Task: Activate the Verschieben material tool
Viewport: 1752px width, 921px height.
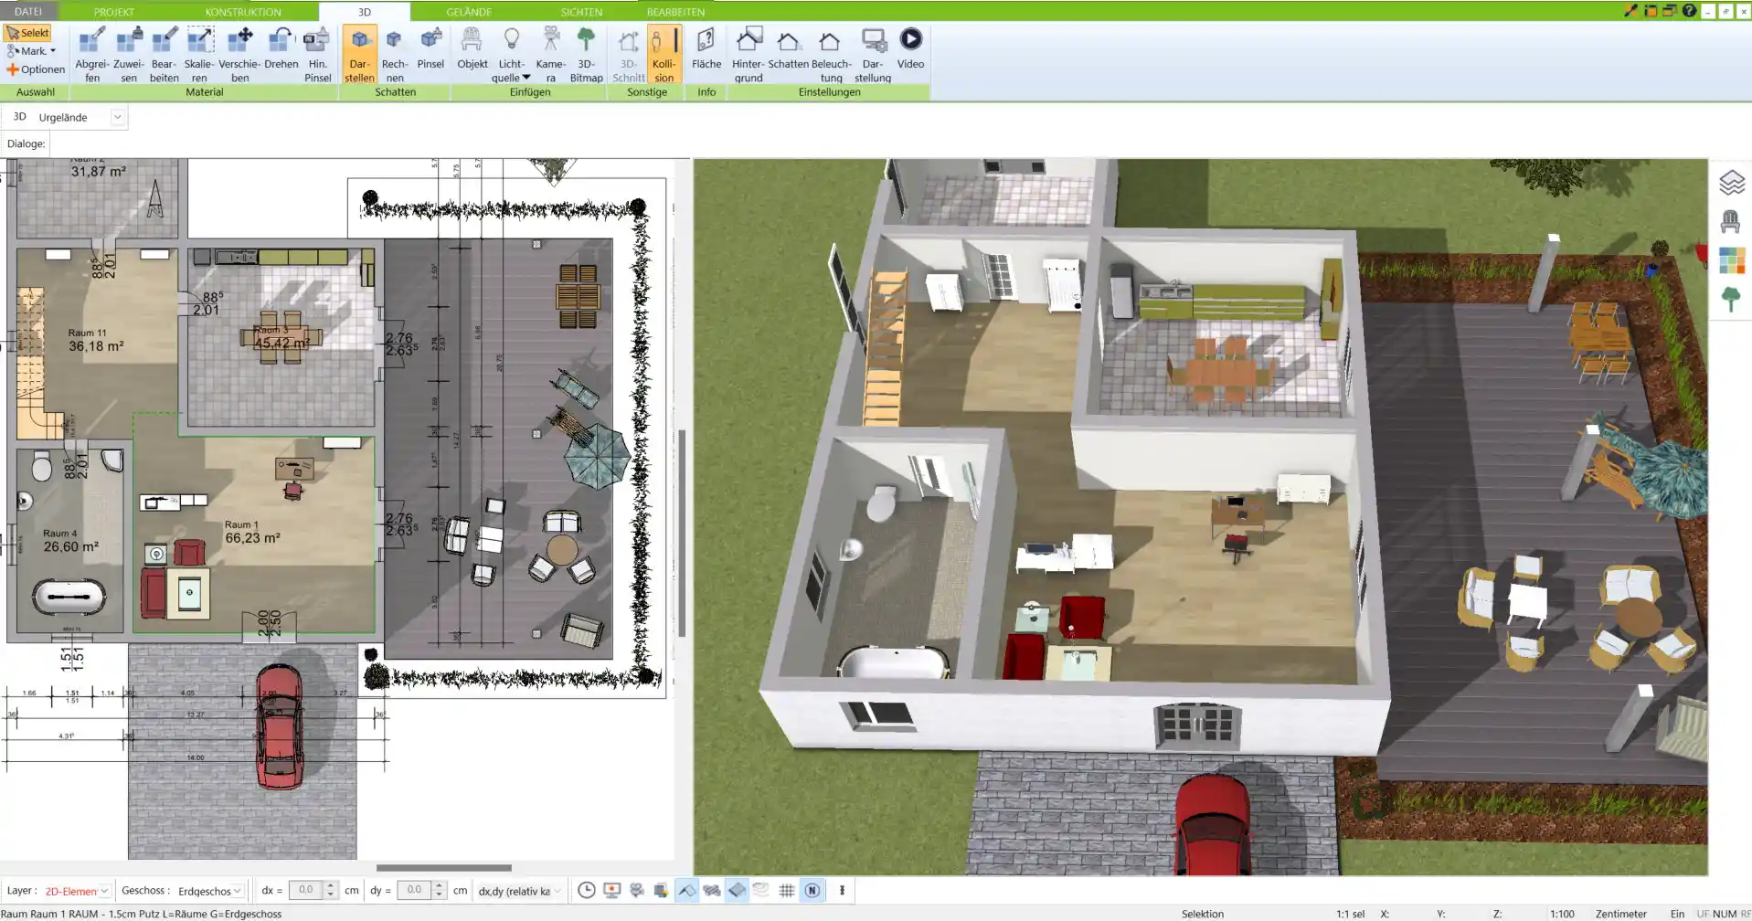Action: (x=239, y=55)
